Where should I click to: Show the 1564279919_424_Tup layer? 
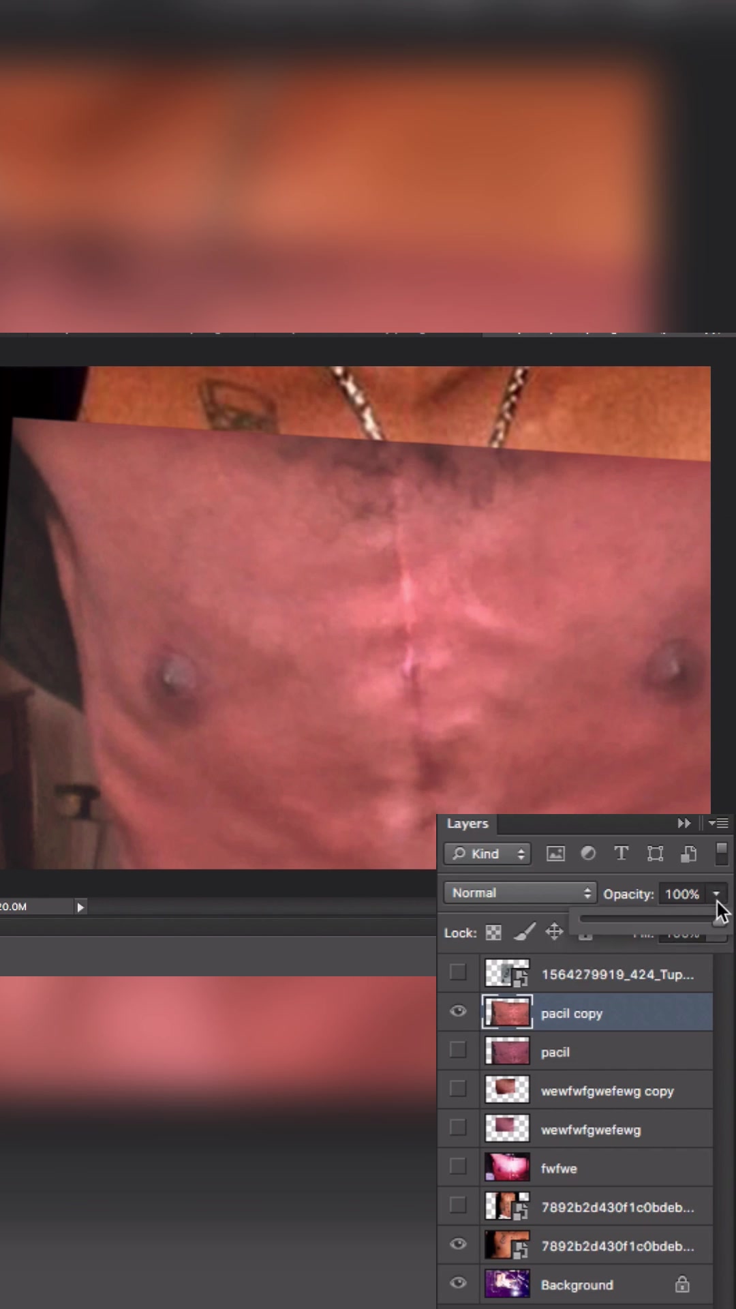pyautogui.click(x=458, y=973)
